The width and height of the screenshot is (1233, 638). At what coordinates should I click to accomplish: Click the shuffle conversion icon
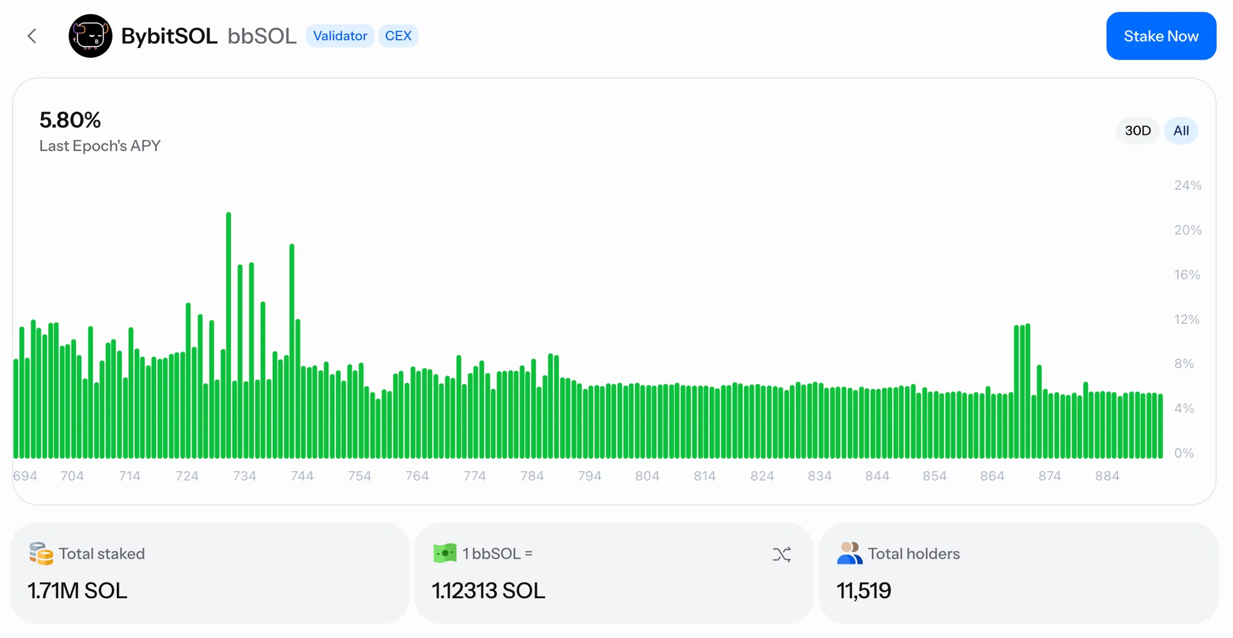(781, 554)
